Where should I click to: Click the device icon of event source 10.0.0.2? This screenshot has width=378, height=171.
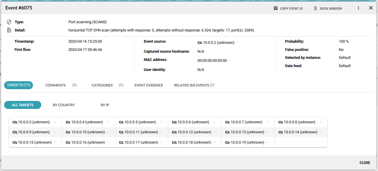click(200, 43)
